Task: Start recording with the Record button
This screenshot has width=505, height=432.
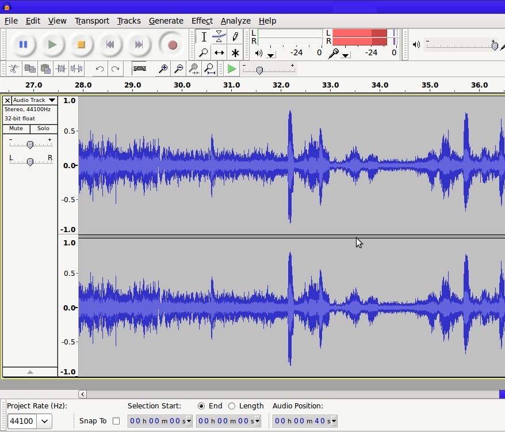Action: click(x=173, y=44)
